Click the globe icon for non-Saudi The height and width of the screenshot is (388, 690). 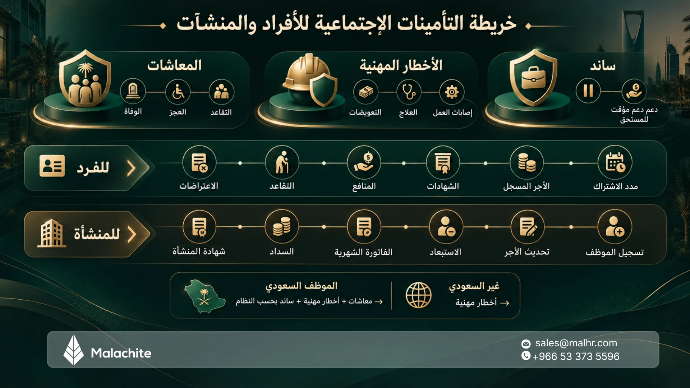419,295
